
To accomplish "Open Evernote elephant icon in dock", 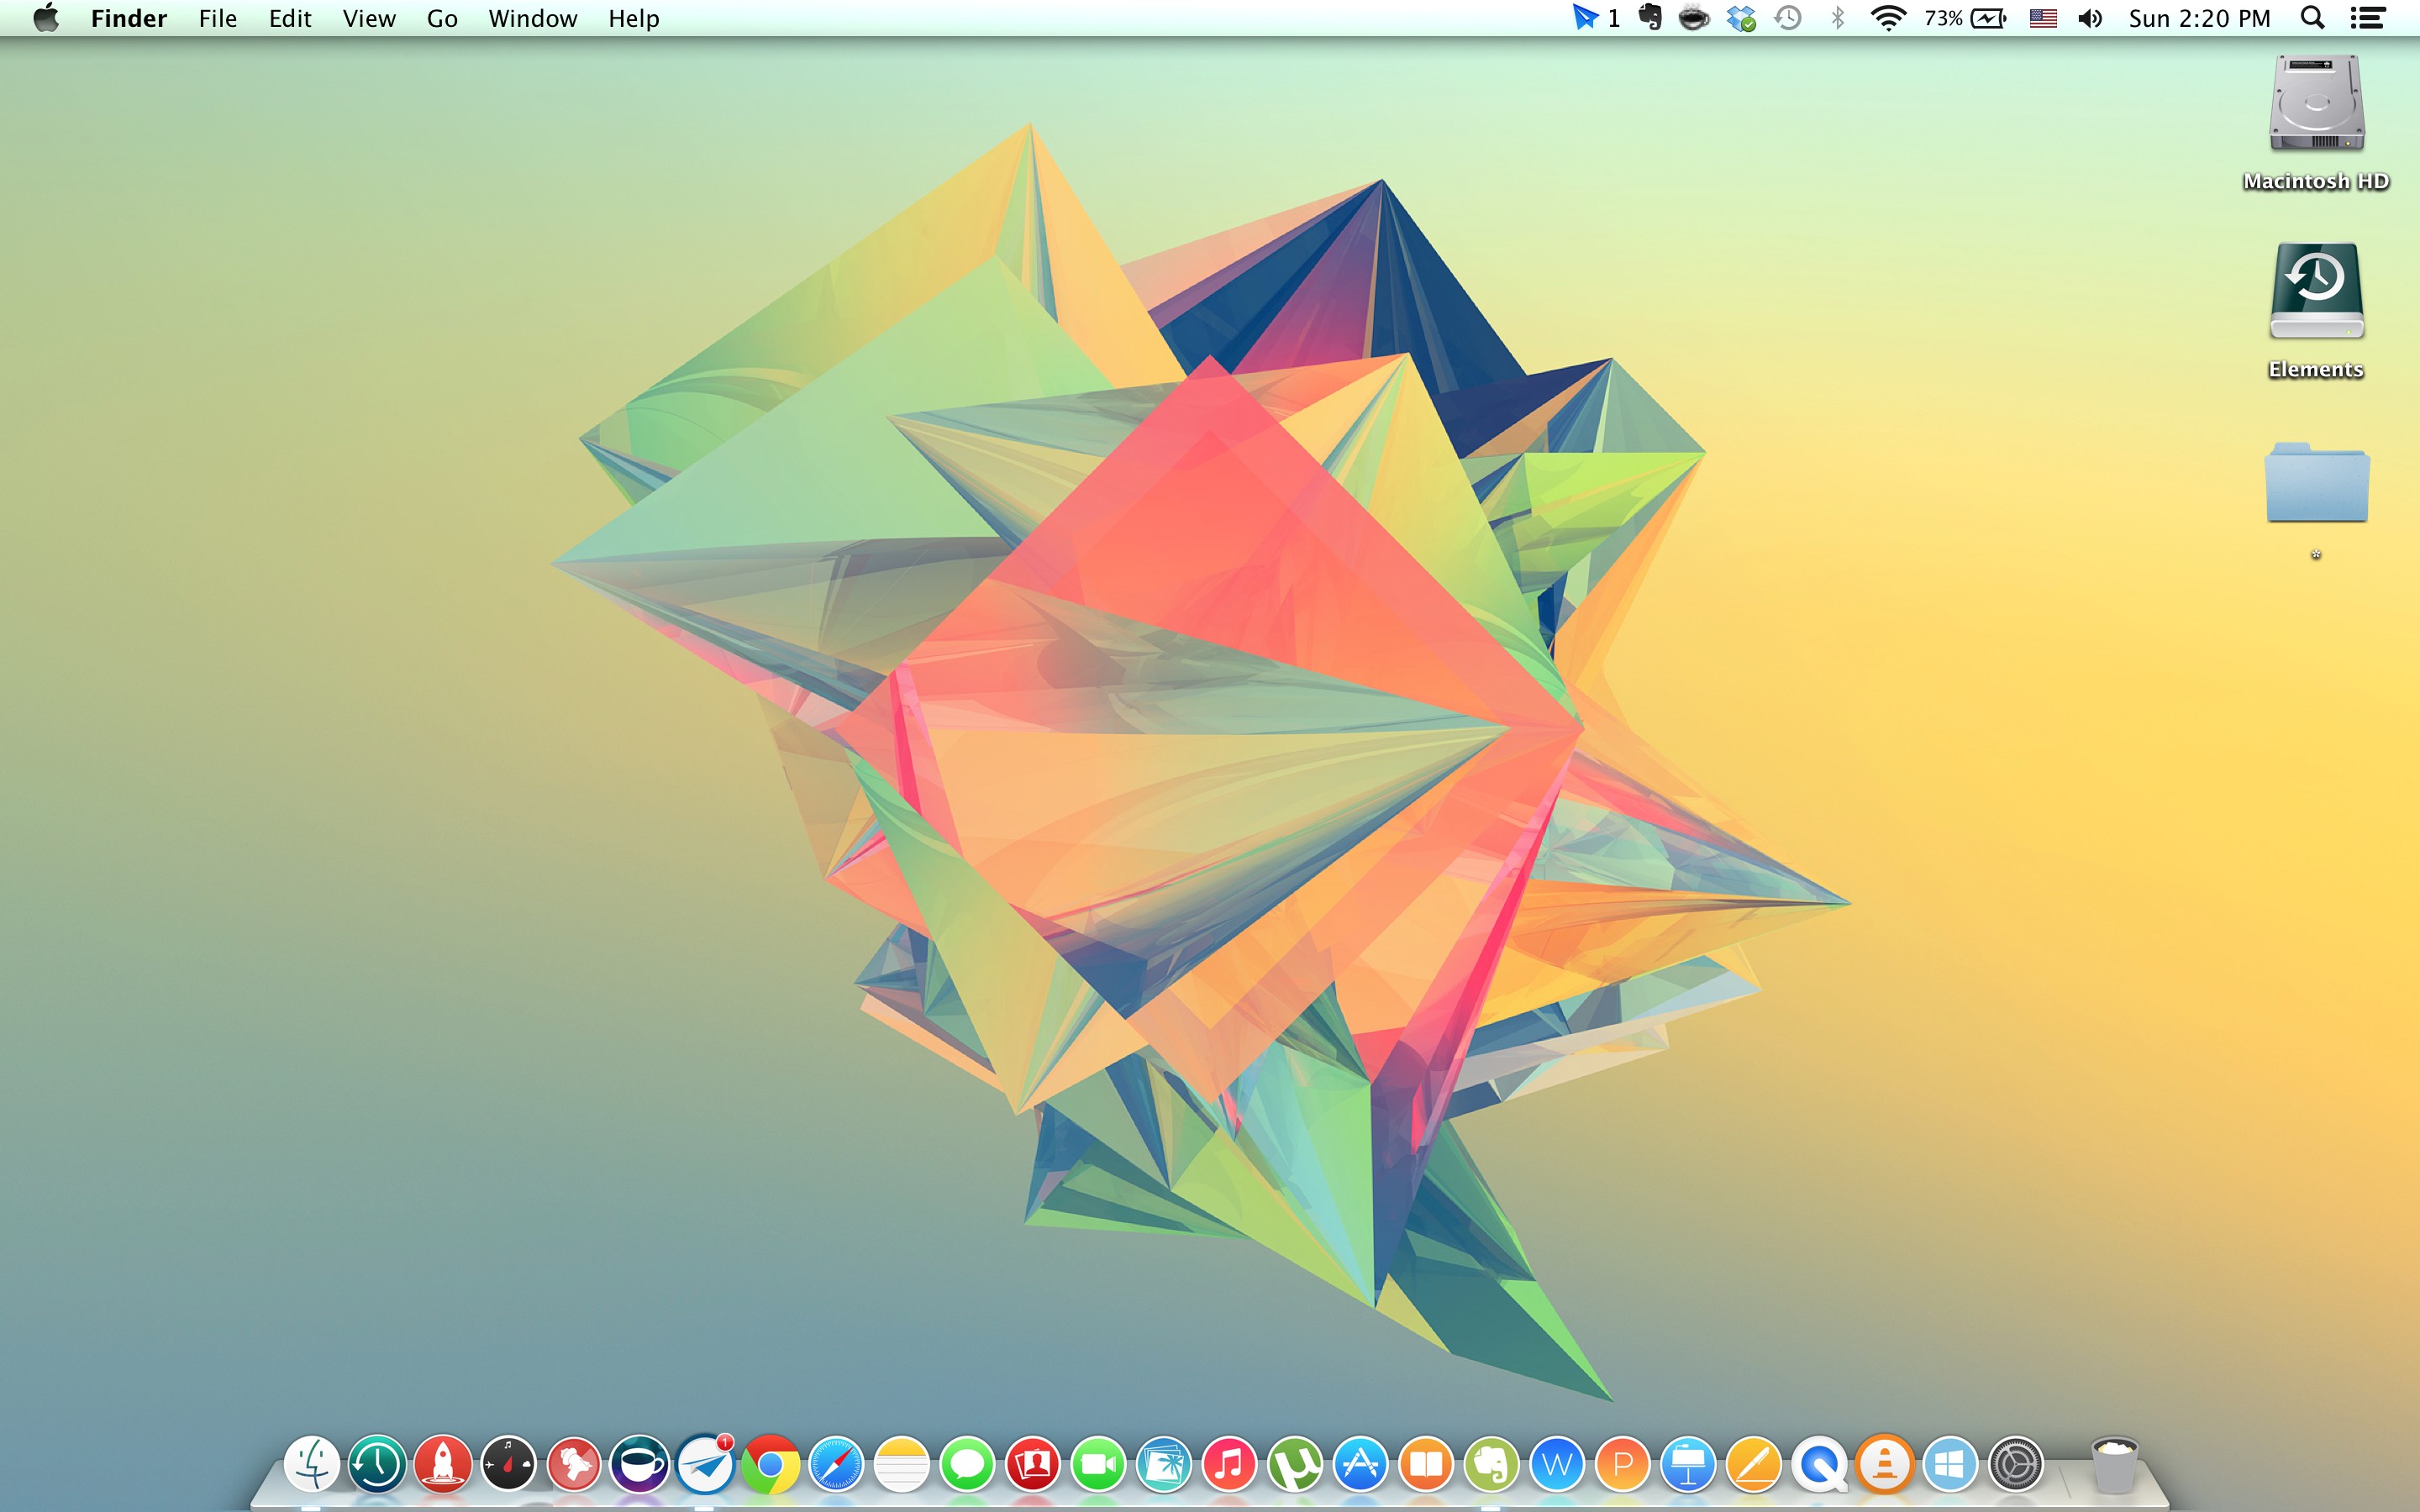I will [1491, 1465].
